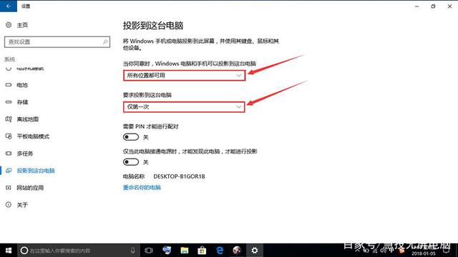Open the computer app icon next to Task View
The image size is (458, 257).
click(x=167, y=251)
